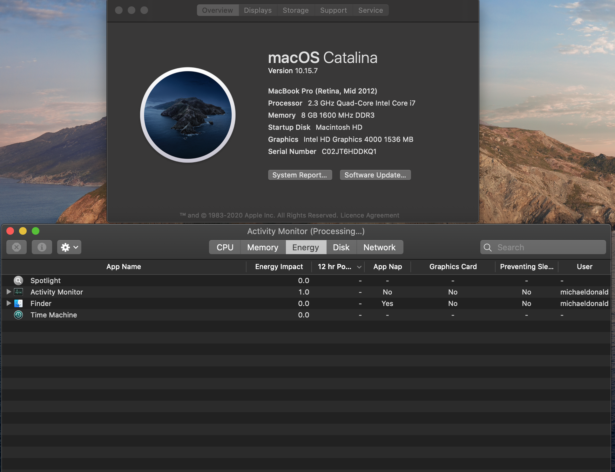Open the Support tab in About This Mac

(334, 10)
